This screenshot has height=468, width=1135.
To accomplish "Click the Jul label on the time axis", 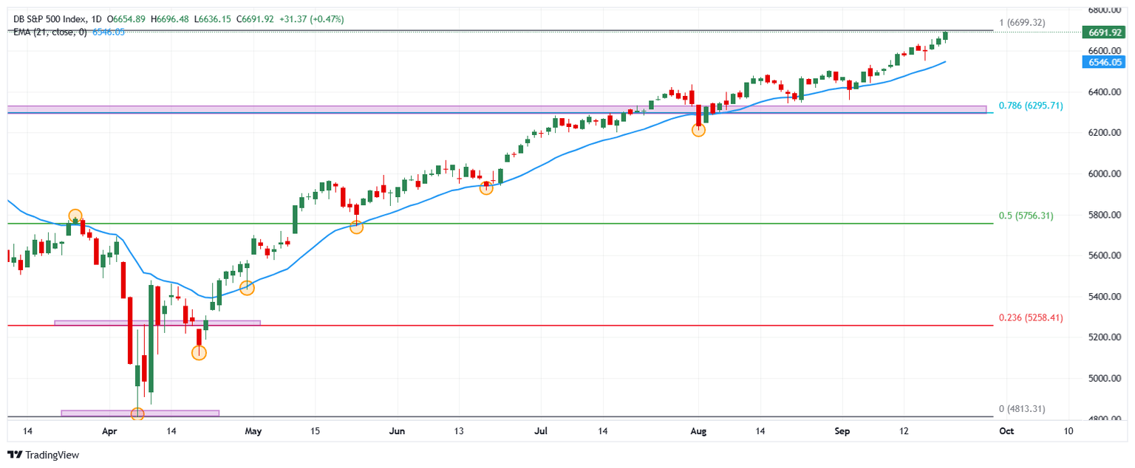I will tap(540, 430).
